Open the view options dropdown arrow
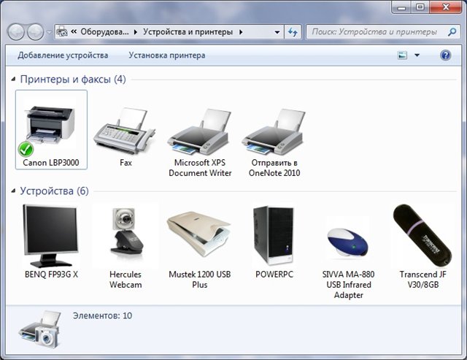Viewport: 467px width, 360px height. [x=417, y=55]
